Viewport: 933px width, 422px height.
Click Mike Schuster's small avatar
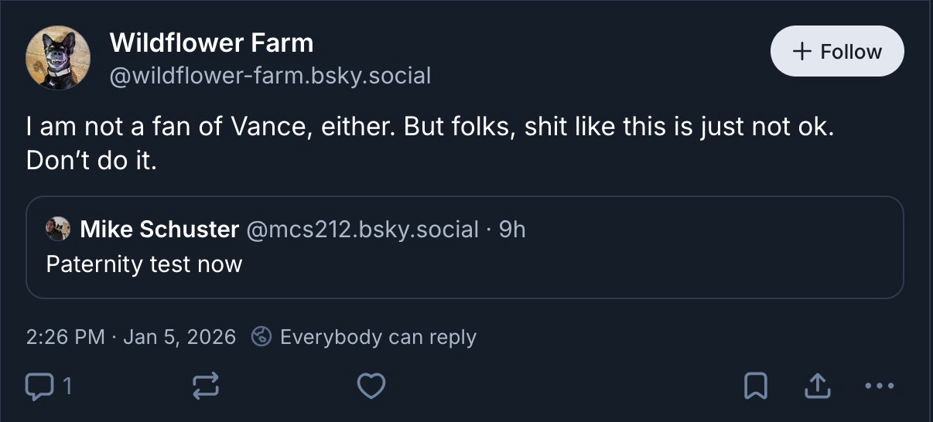[x=57, y=230]
